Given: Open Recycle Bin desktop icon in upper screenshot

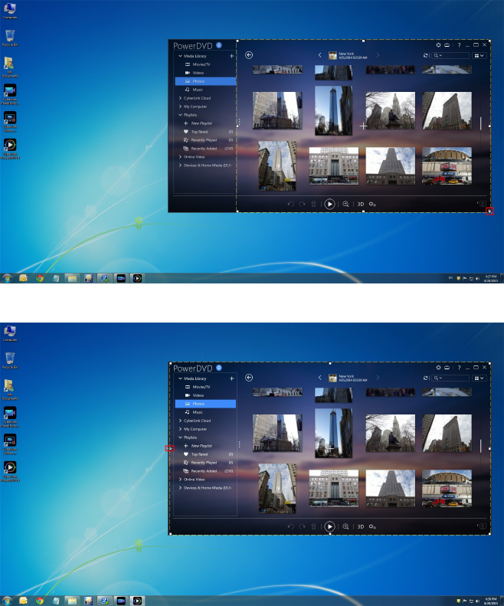Looking at the screenshot, I should tap(10, 38).
